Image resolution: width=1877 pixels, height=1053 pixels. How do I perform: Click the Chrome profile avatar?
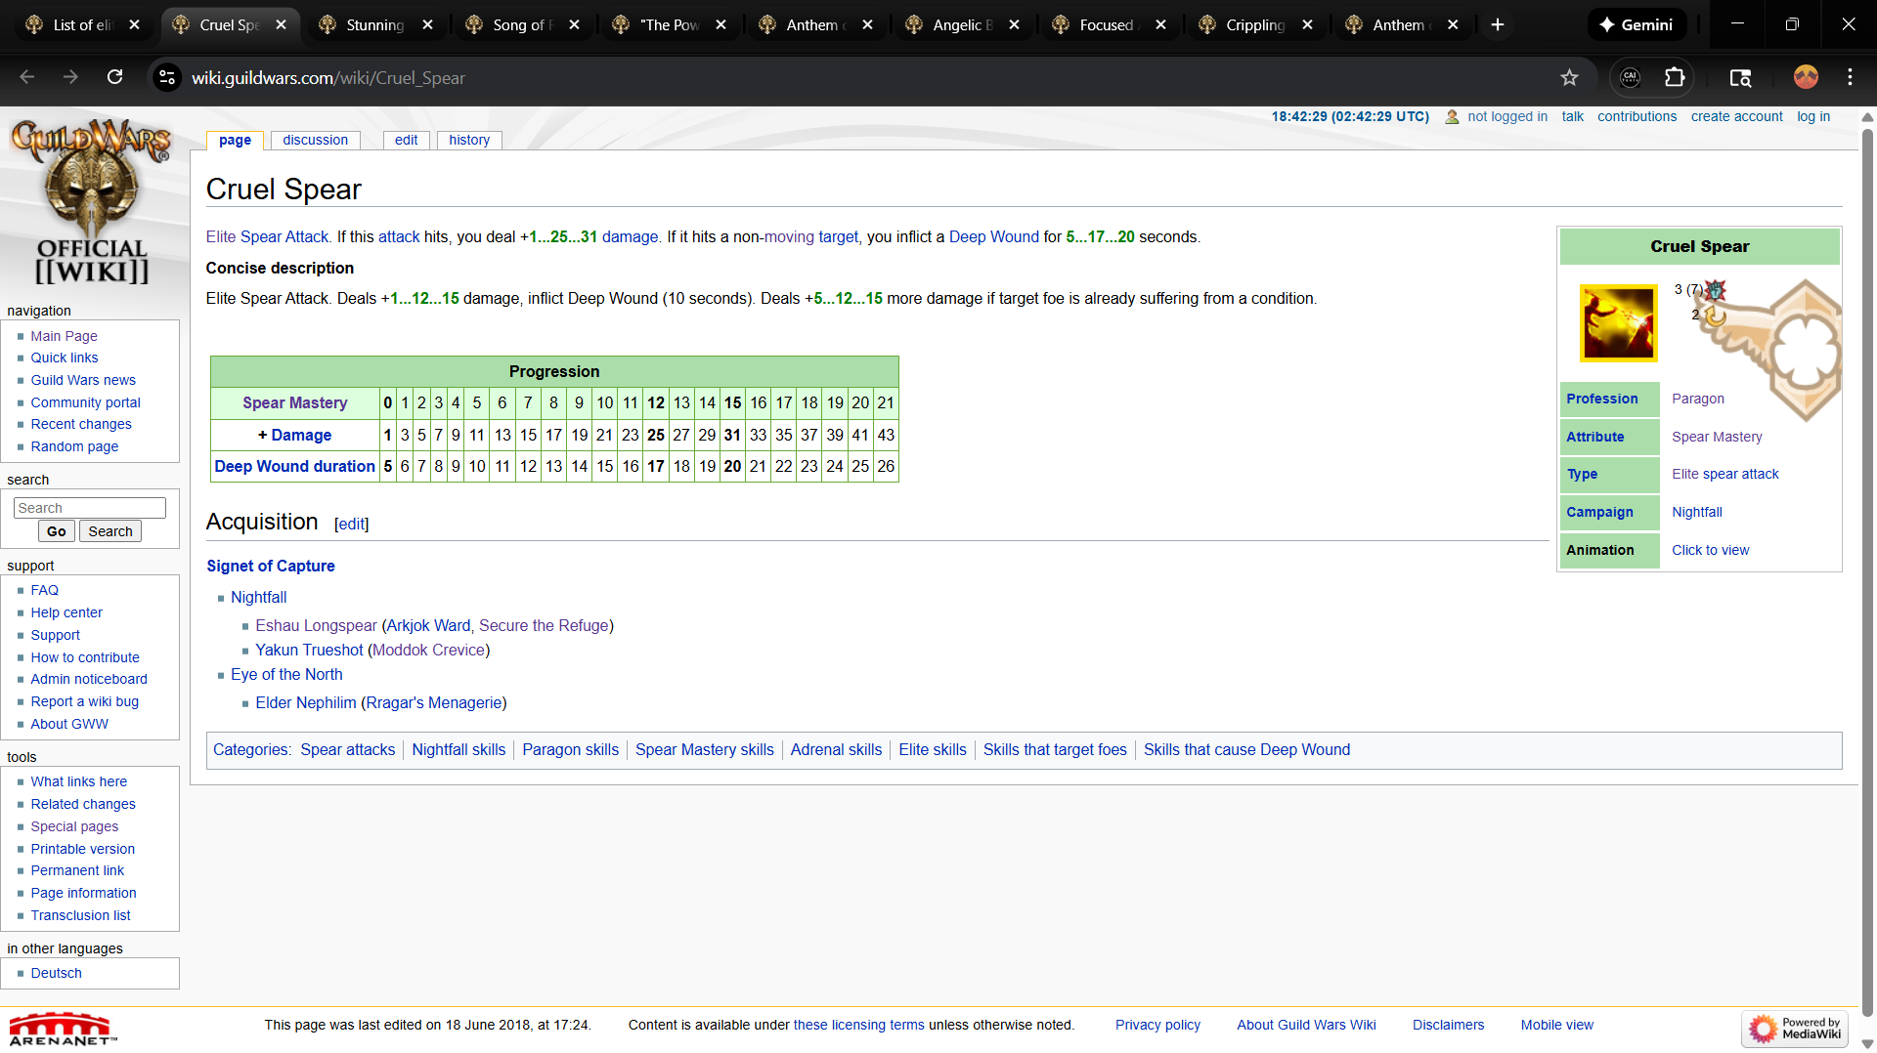pos(1806,77)
